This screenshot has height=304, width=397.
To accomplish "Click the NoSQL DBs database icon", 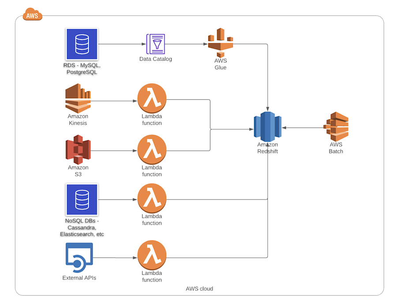I will click(82, 199).
